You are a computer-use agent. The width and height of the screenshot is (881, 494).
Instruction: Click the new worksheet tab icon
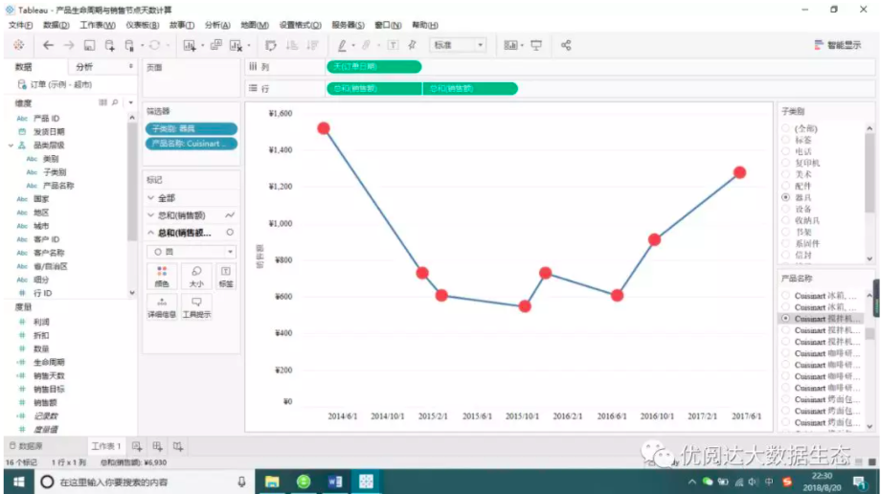[137, 446]
